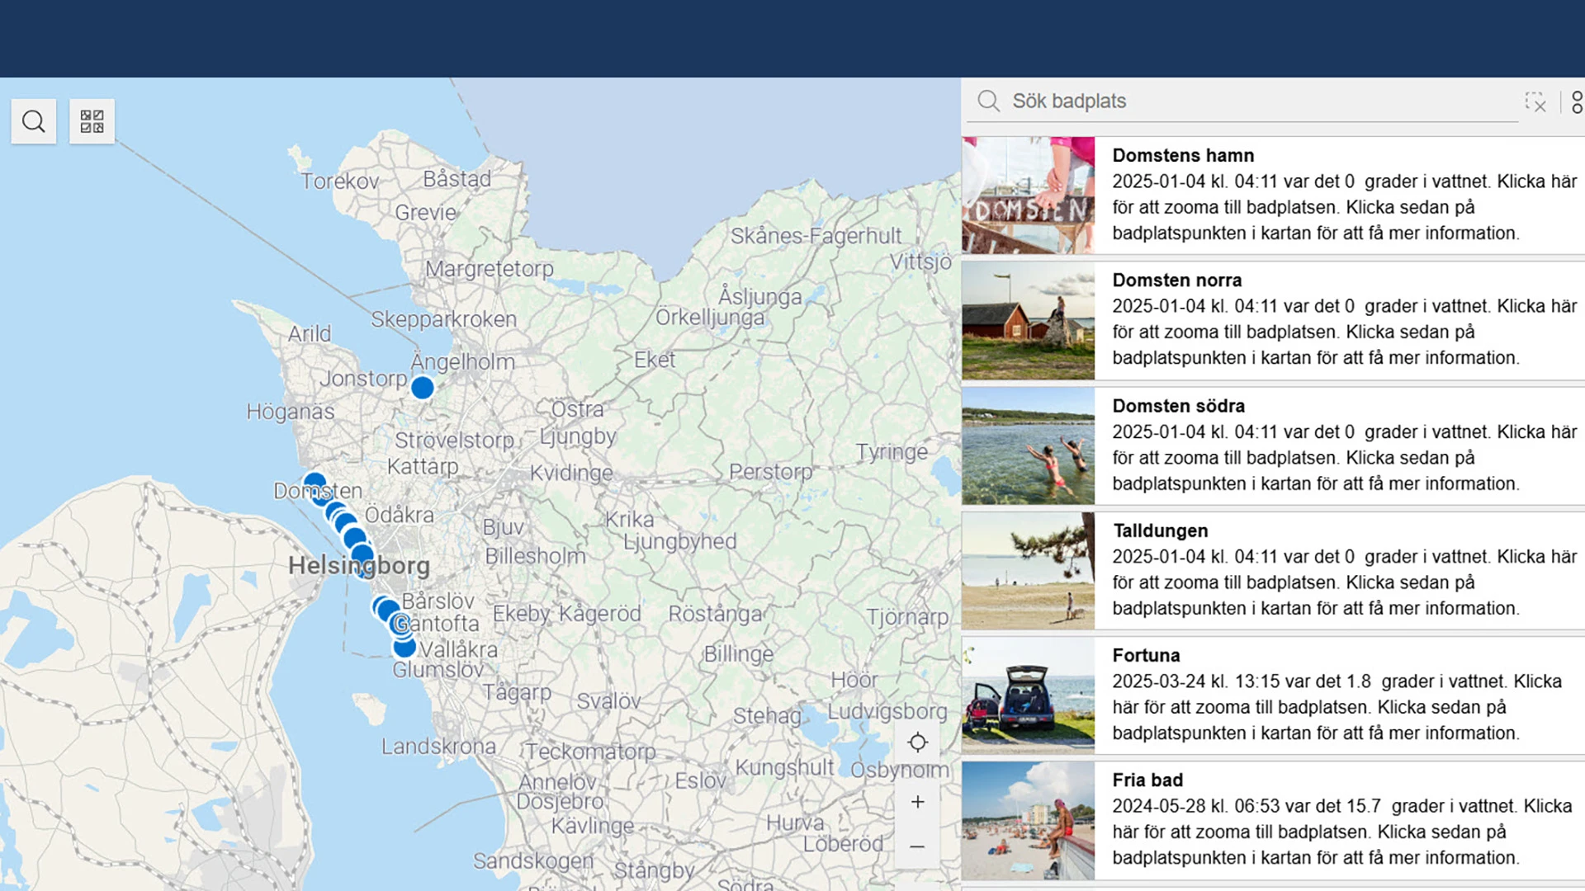Select the Fria bad list title
Viewport: 1585px width, 891px height.
(x=1147, y=780)
